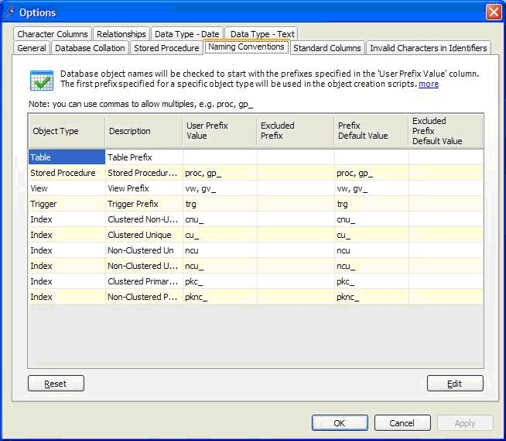The height and width of the screenshot is (441, 506).
Task: Cancel the Options dialog
Action: (402, 423)
